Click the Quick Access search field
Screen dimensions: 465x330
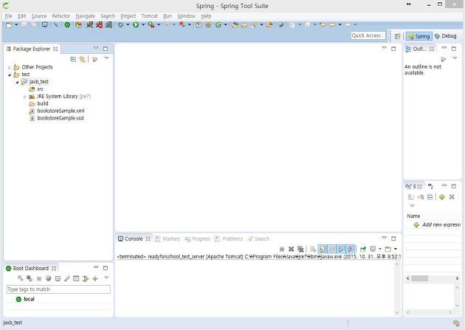368,35
